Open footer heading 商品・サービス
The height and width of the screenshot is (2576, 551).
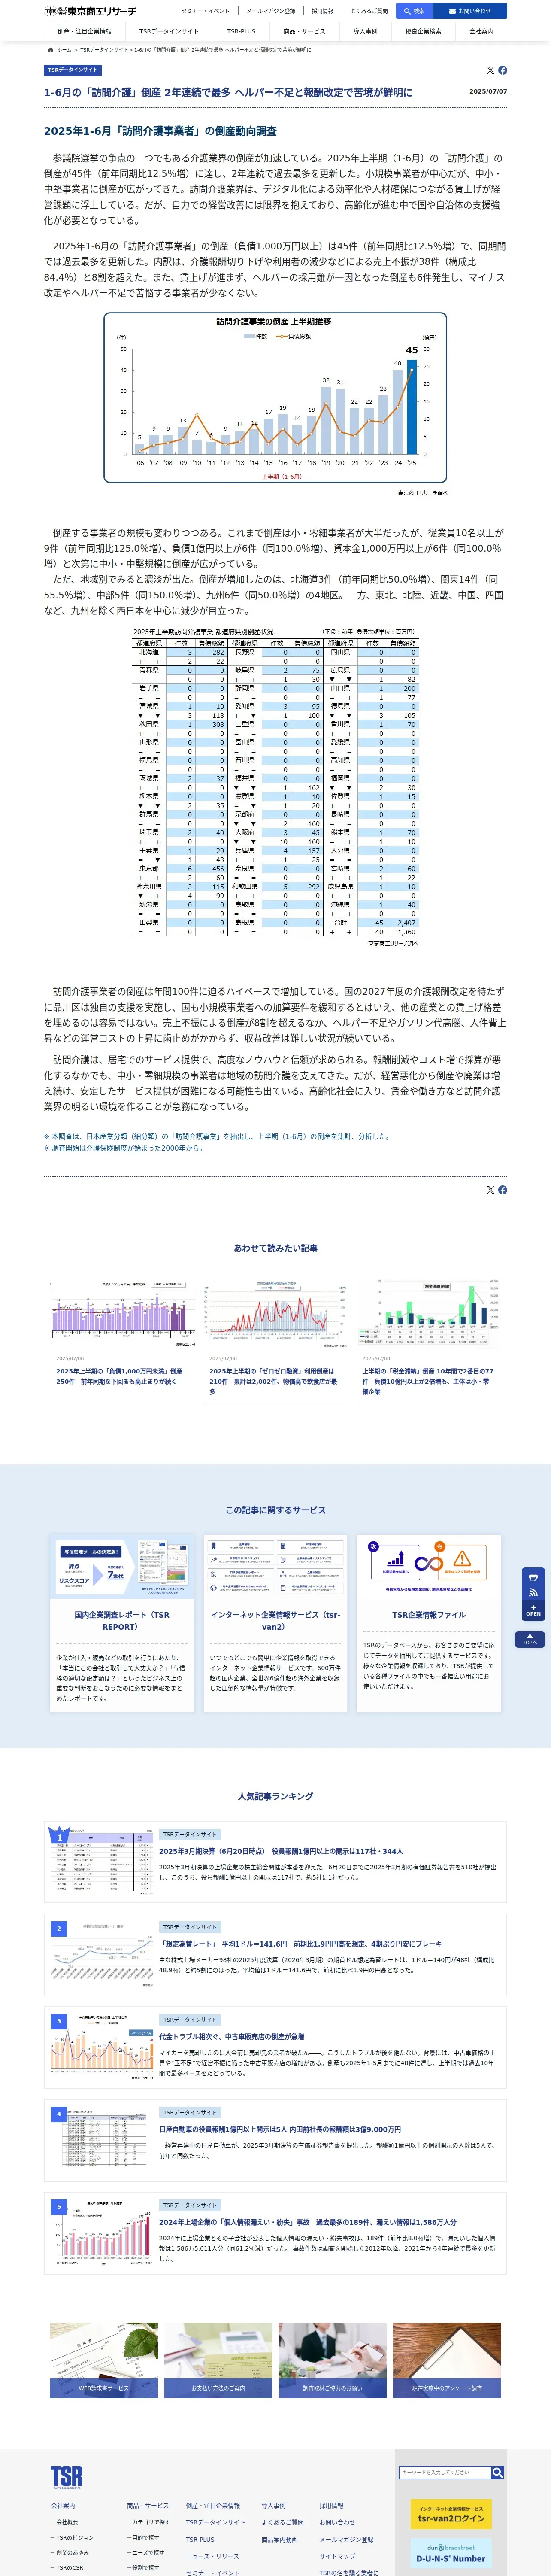148,2505
